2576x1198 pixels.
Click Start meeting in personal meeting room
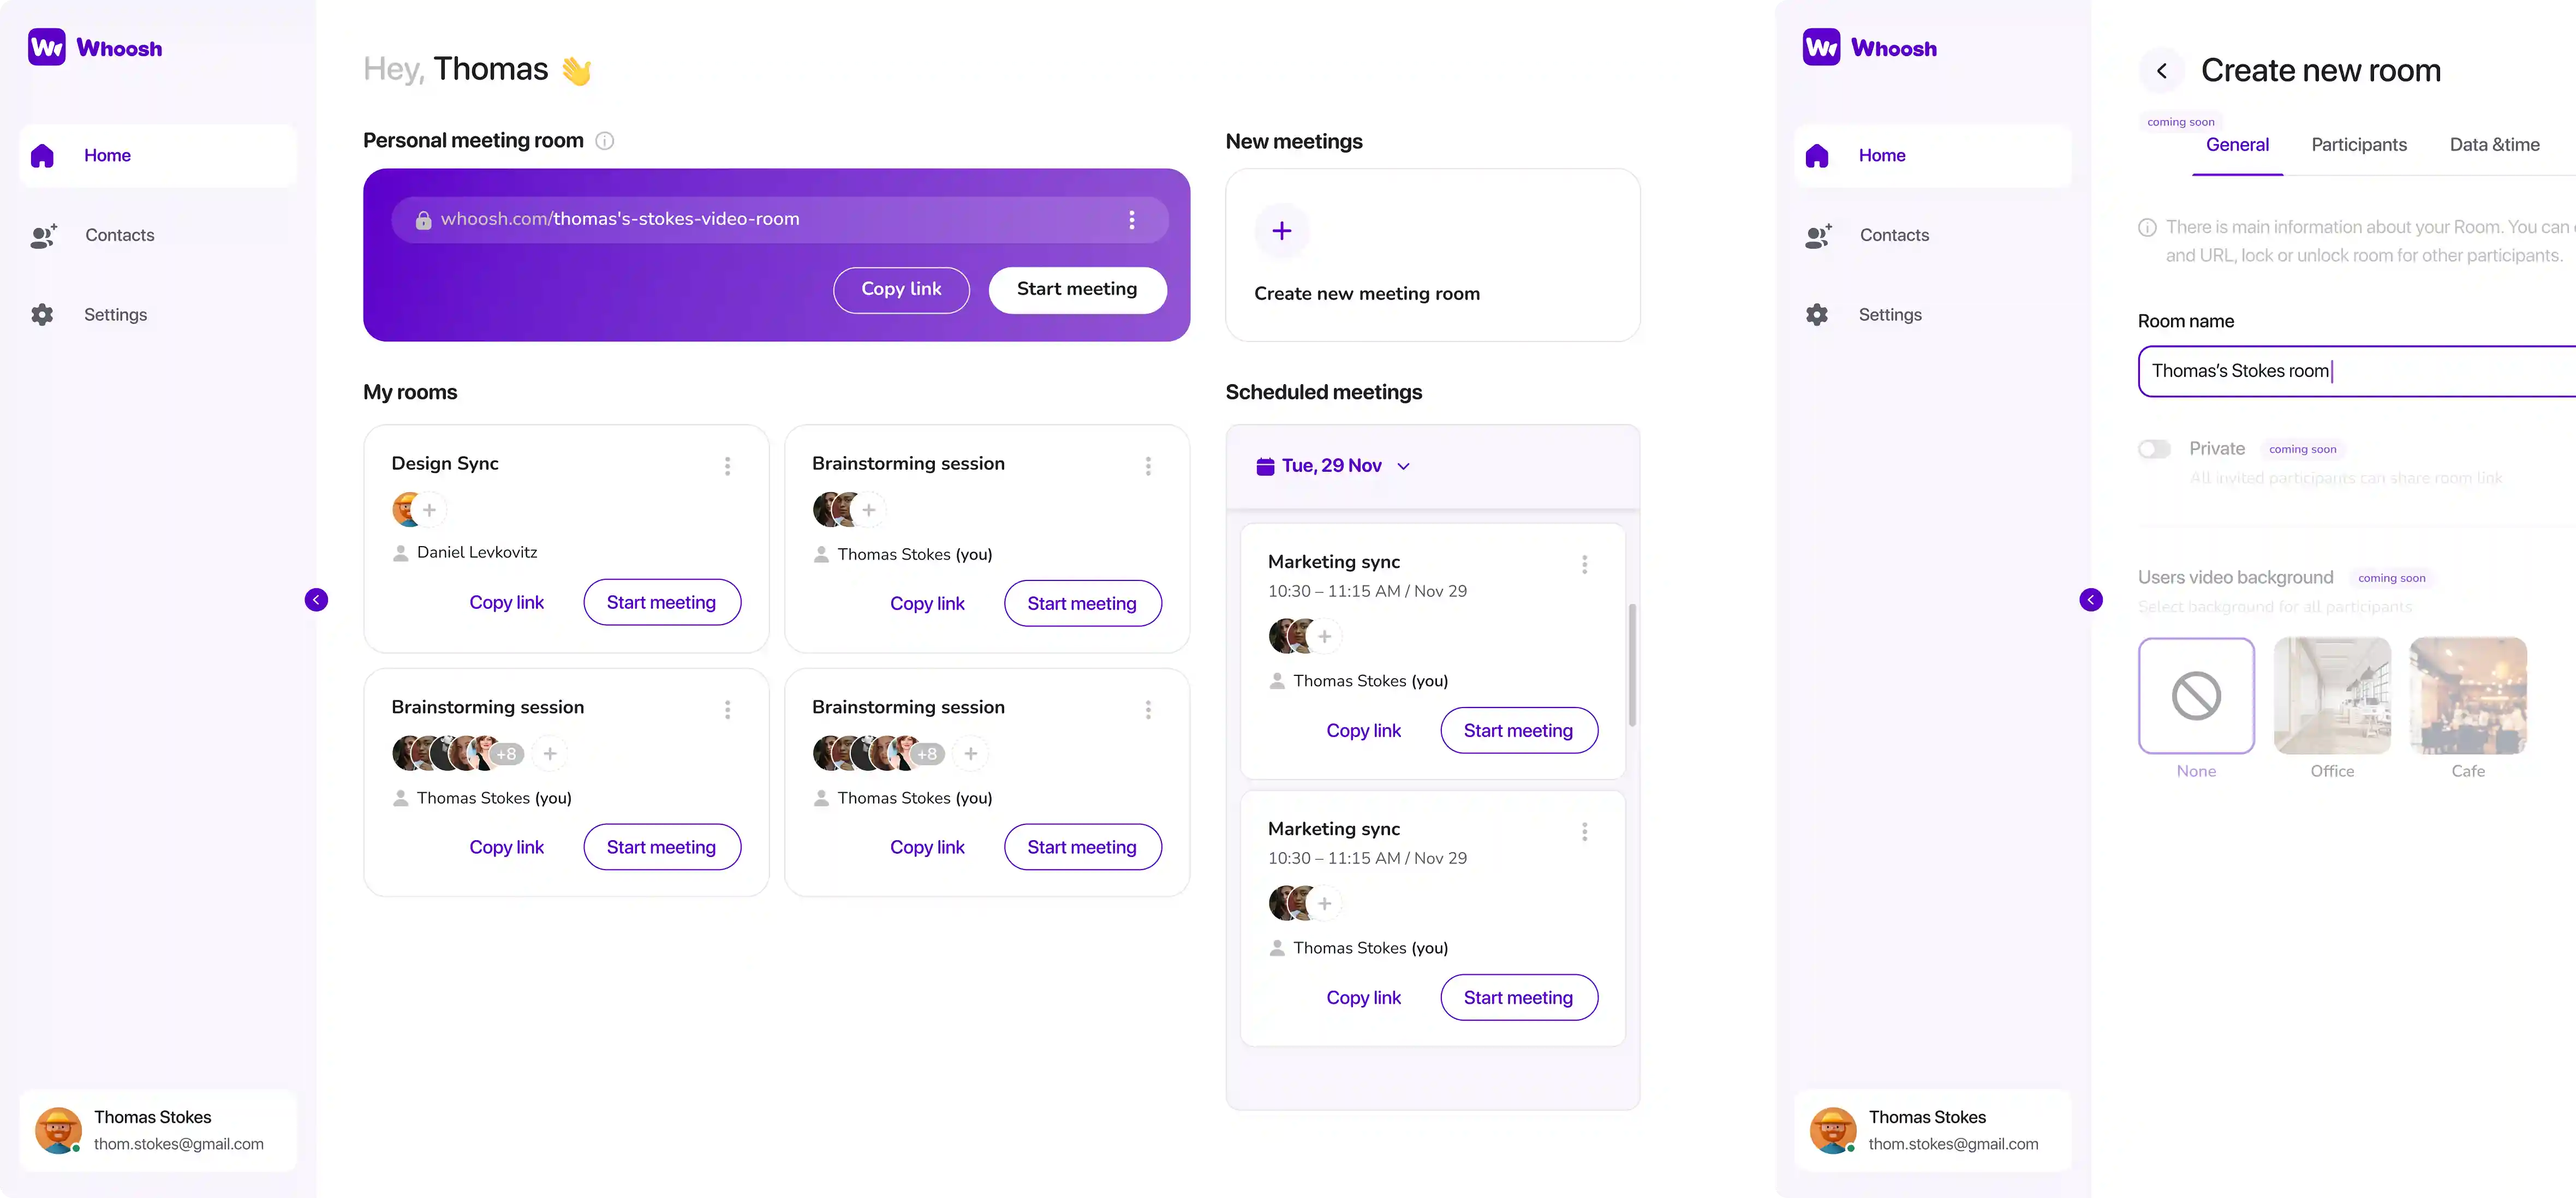coord(1077,290)
